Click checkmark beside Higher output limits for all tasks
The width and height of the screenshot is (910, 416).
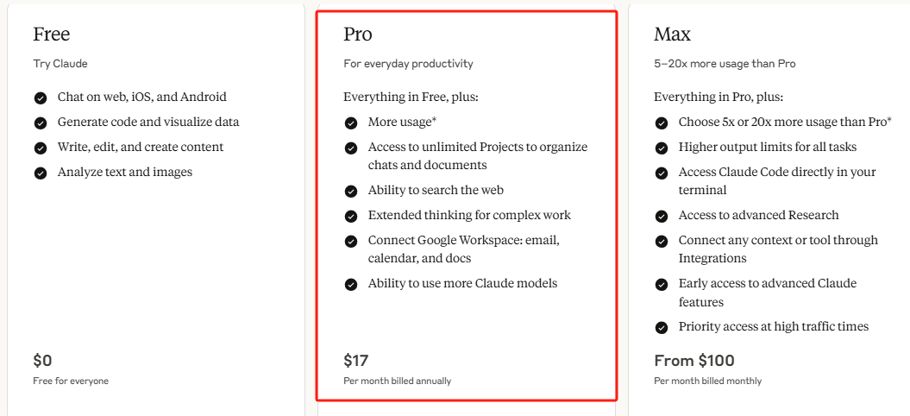point(661,148)
